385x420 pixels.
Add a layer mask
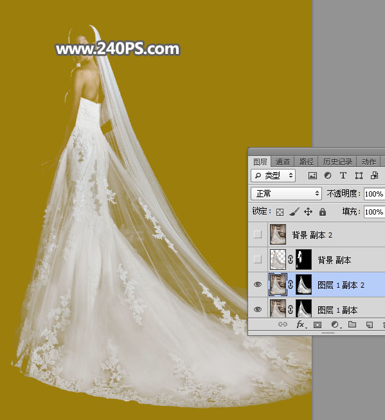click(x=318, y=325)
